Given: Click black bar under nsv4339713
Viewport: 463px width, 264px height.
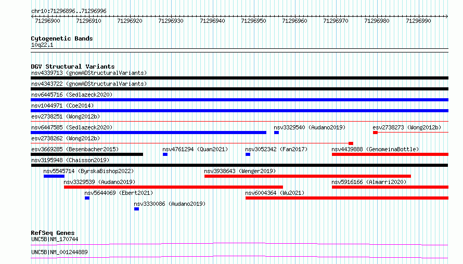Looking at the screenshot, I should (239, 78).
